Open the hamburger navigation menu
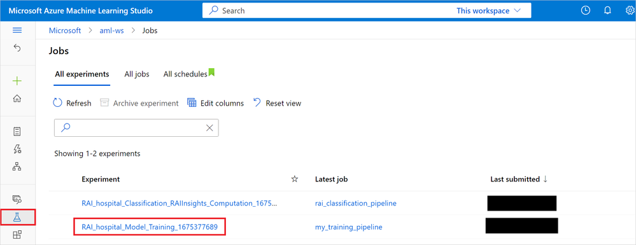Screen dimensions: 636x245 17,31
